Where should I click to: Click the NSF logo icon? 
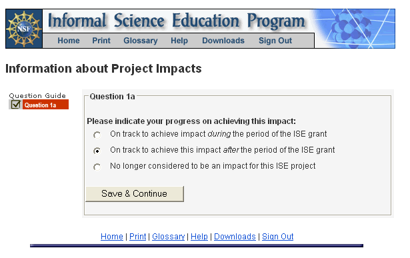pos(24,29)
